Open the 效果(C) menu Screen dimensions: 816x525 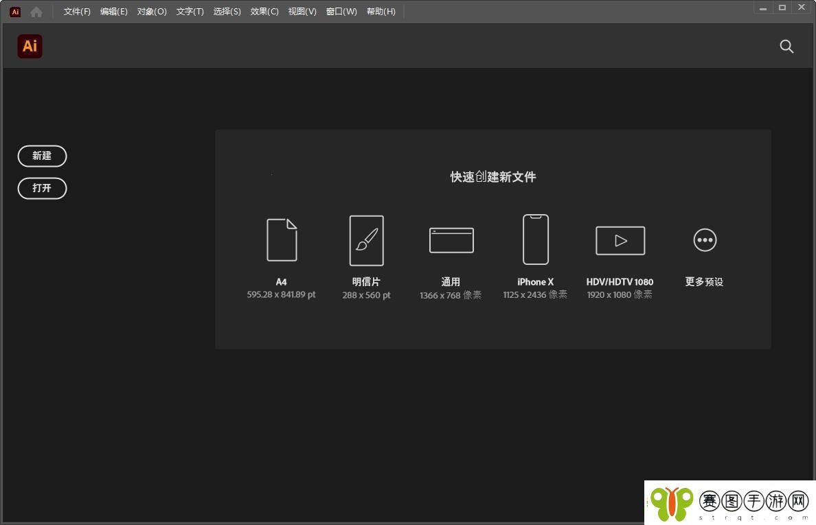(x=264, y=12)
